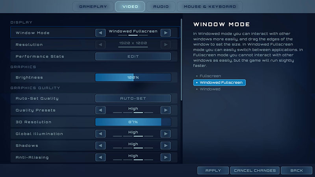Open the Audio settings tab
The image size is (315, 177).
coord(161,7)
